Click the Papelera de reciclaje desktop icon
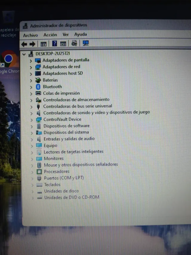Image resolution: width=191 pixels, height=255 pixels. pyautogui.click(x=9, y=25)
